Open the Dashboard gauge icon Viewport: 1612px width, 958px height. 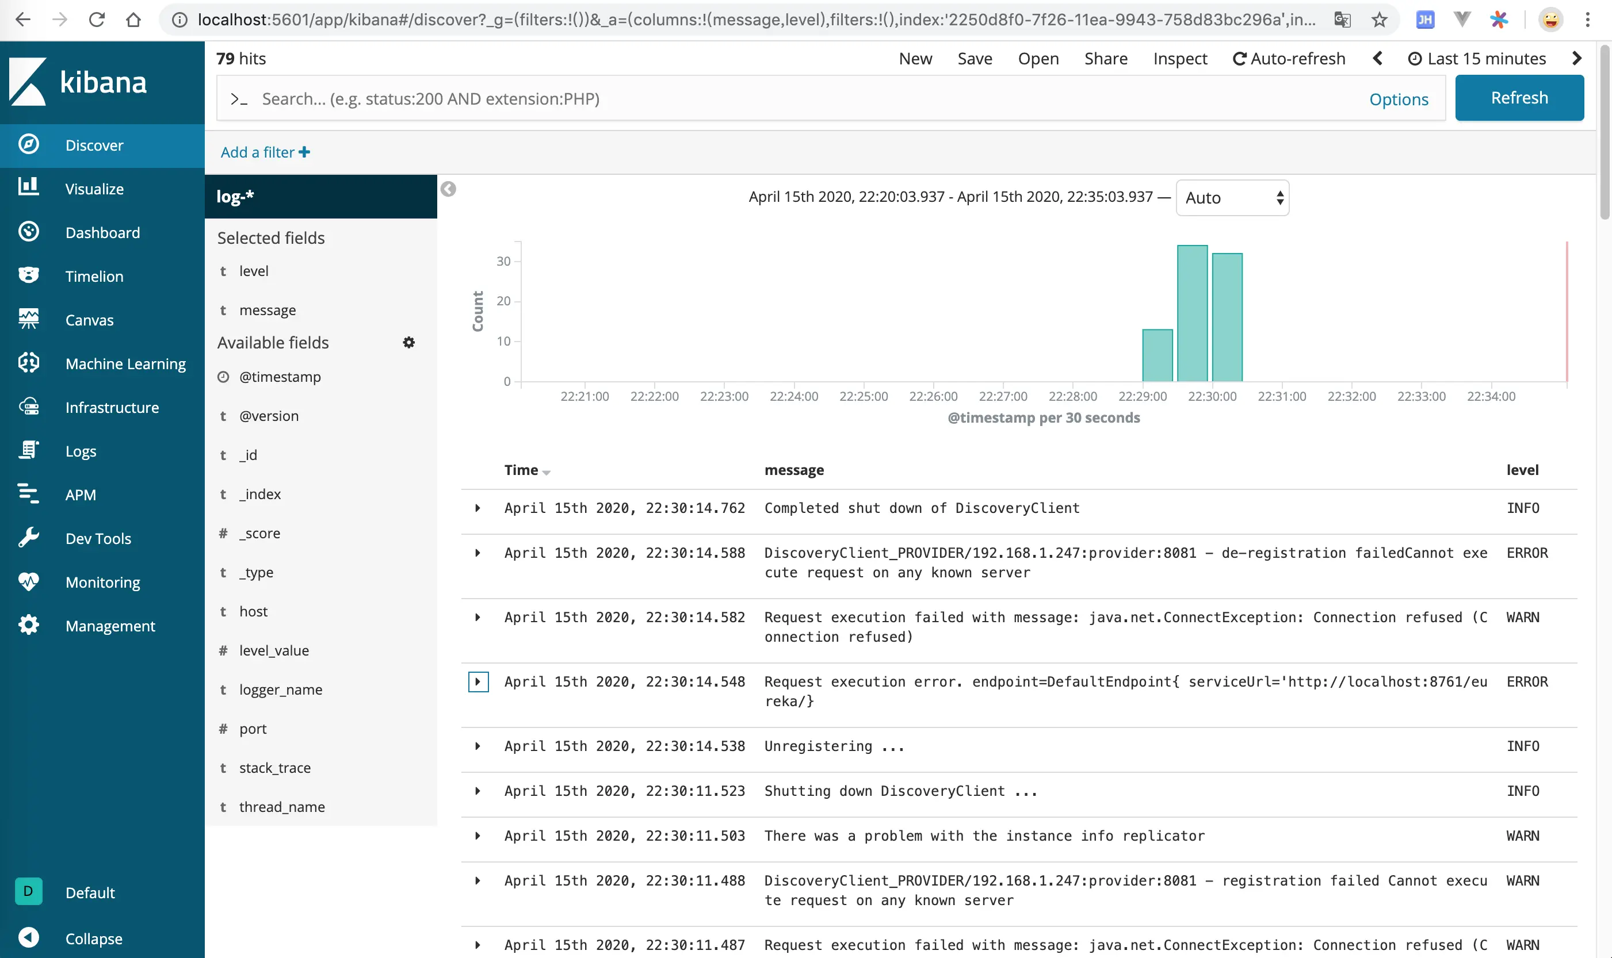pos(28,232)
